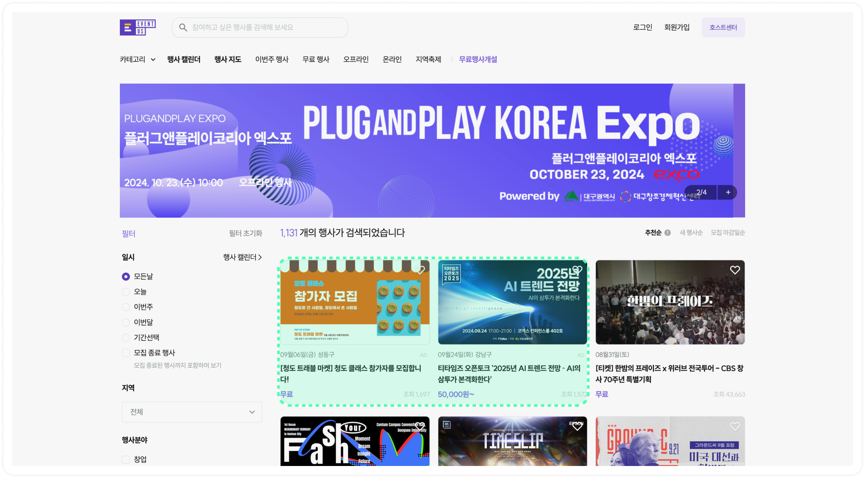Sort events by 추천순
Screen dimensions: 865x478
653,233
